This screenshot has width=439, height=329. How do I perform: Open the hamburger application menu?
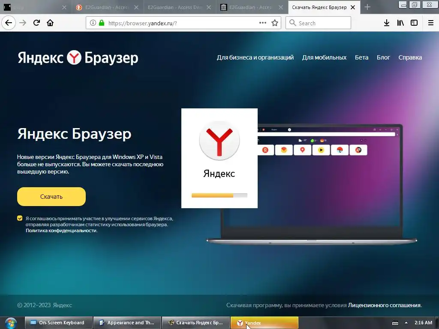click(x=431, y=23)
